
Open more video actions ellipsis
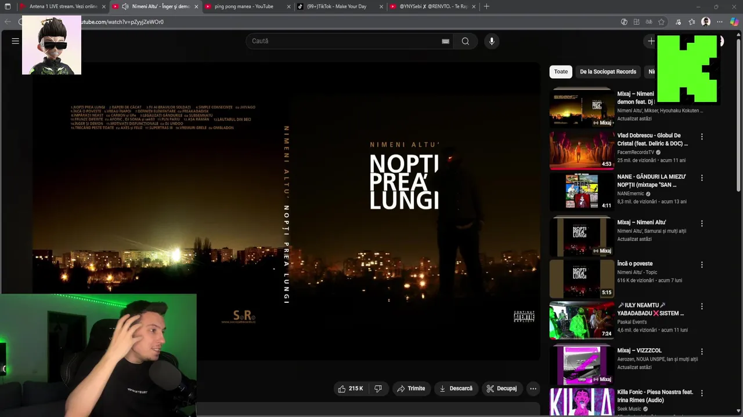tap(533, 389)
